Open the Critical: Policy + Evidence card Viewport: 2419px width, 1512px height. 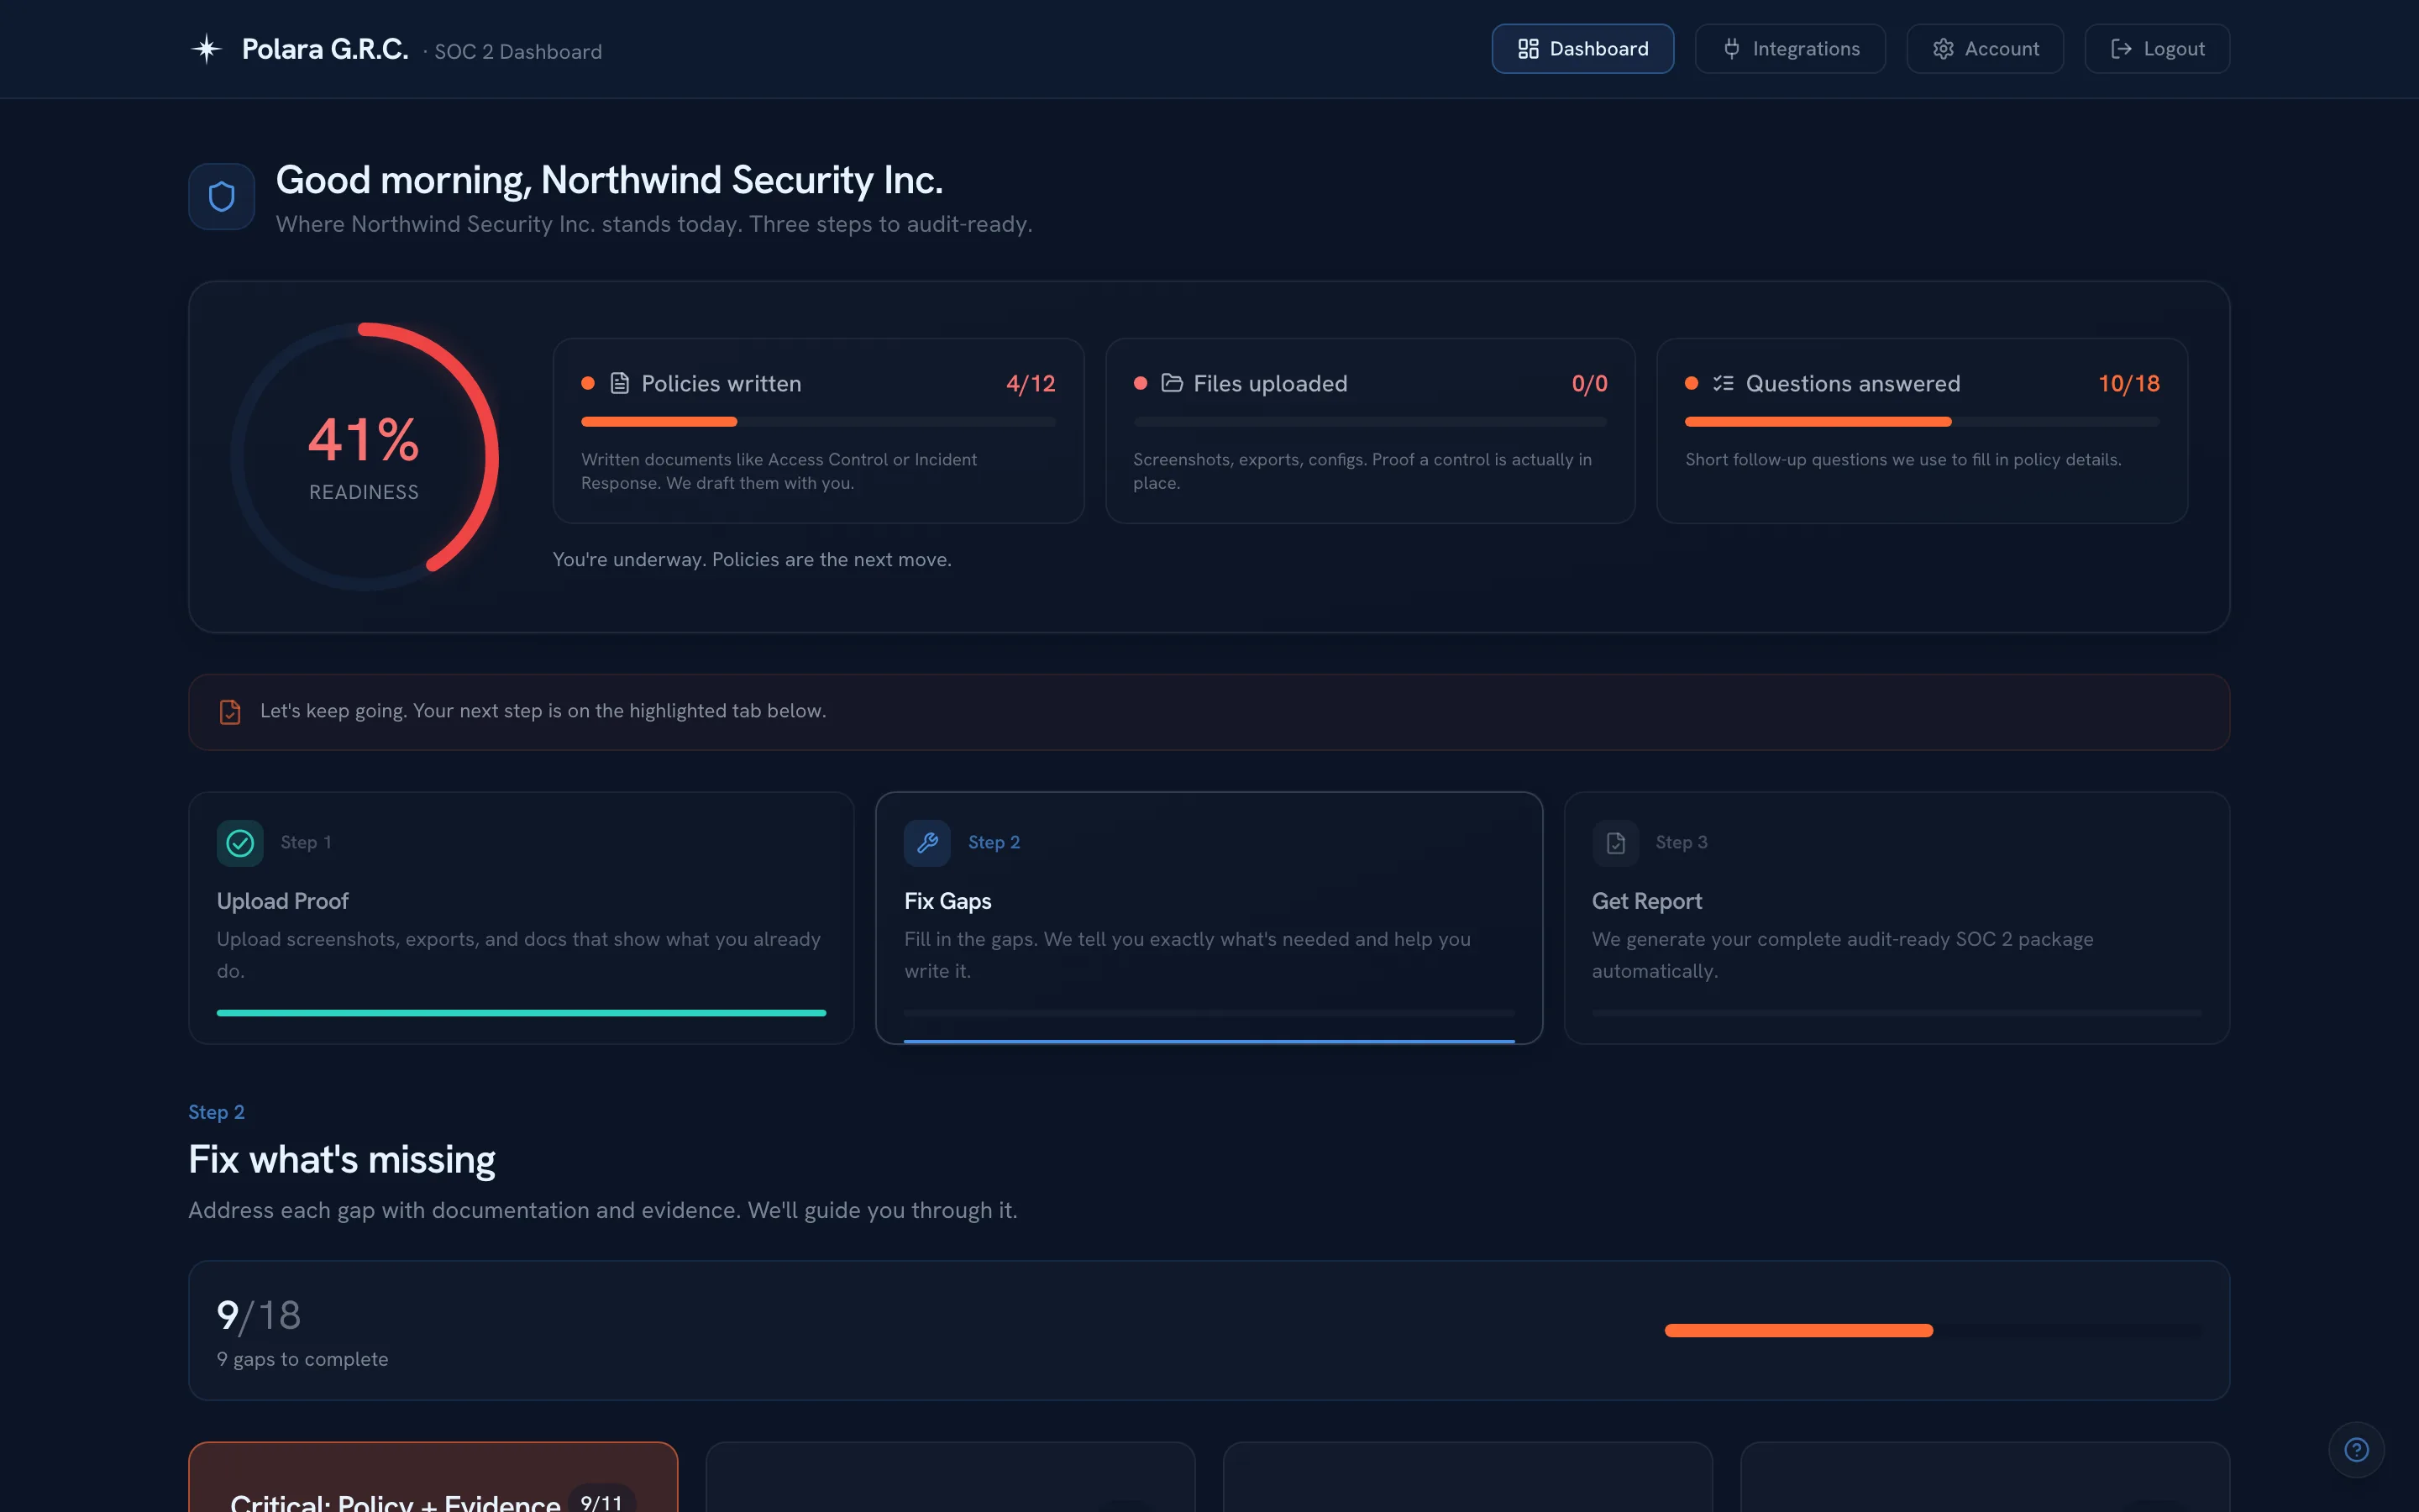tap(433, 1477)
